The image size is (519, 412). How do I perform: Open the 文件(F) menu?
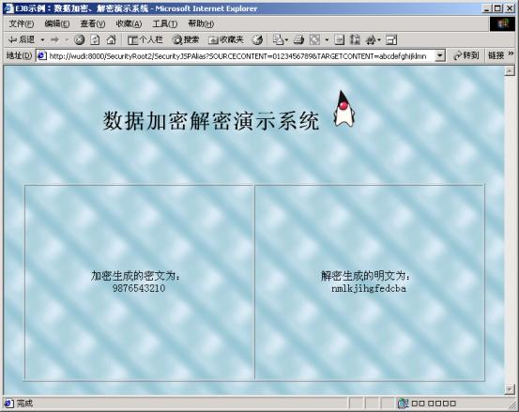(x=22, y=23)
